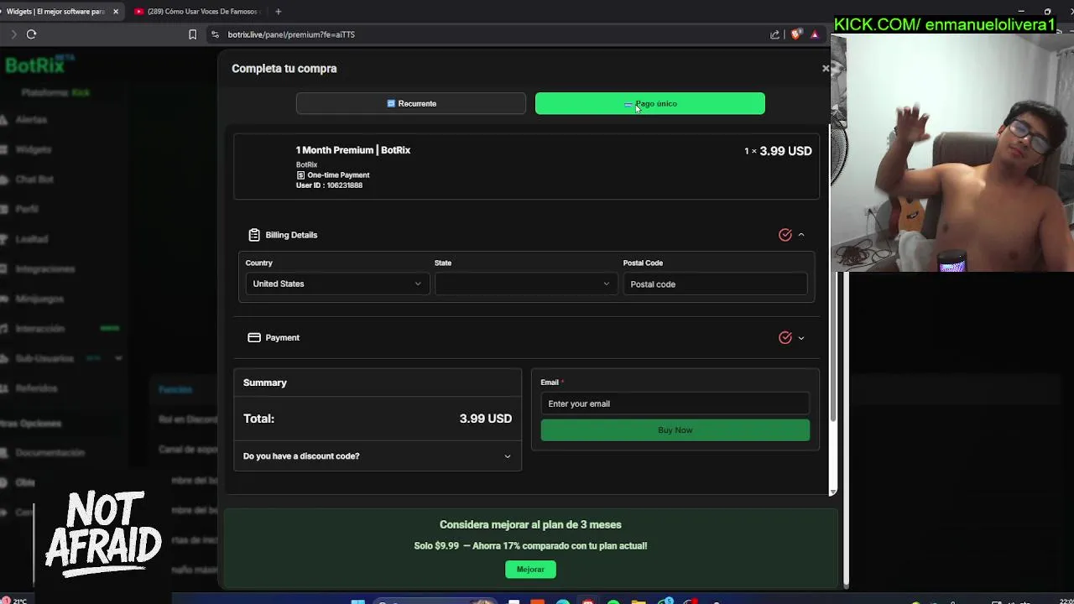
Task: Switch to the Widgets BotRix browser tab
Action: point(55,12)
